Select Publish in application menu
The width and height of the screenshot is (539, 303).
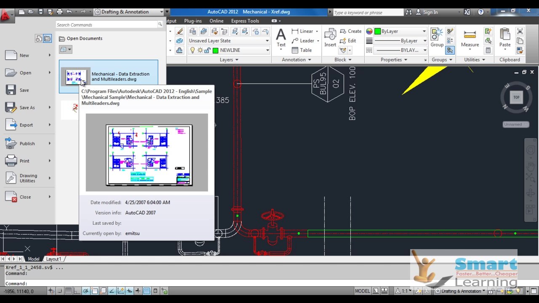[27, 144]
